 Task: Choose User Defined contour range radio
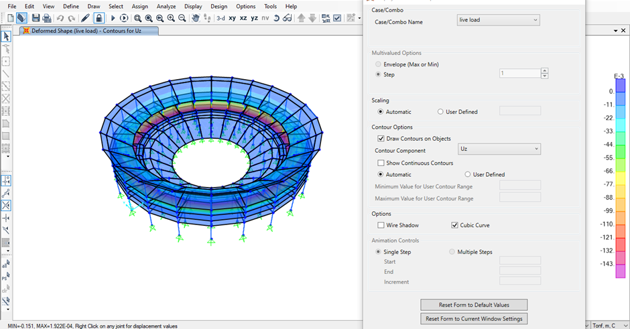[x=468, y=174]
